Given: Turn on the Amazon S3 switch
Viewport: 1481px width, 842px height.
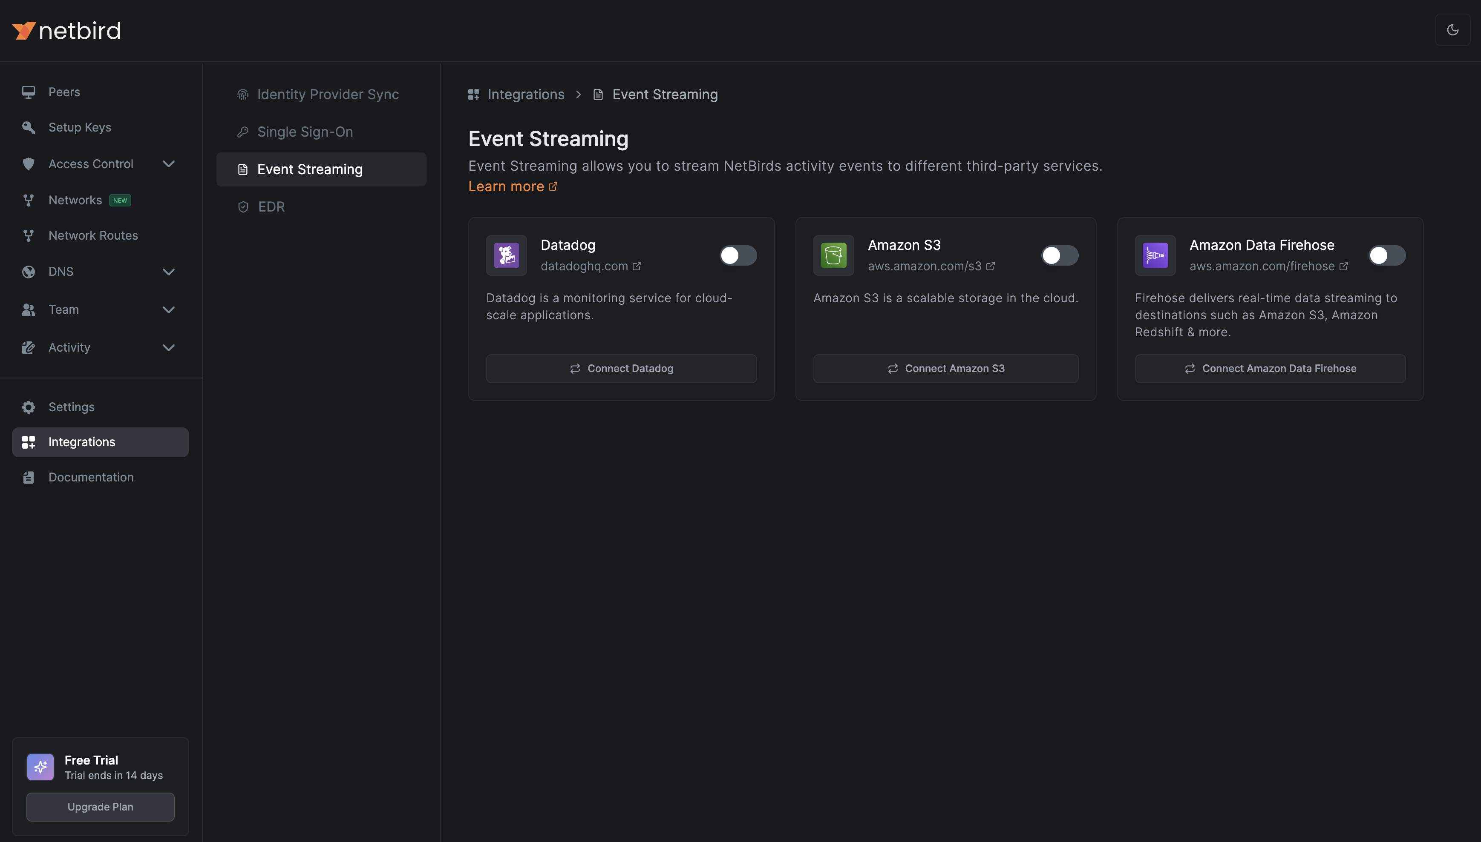Looking at the screenshot, I should [1059, 255].
